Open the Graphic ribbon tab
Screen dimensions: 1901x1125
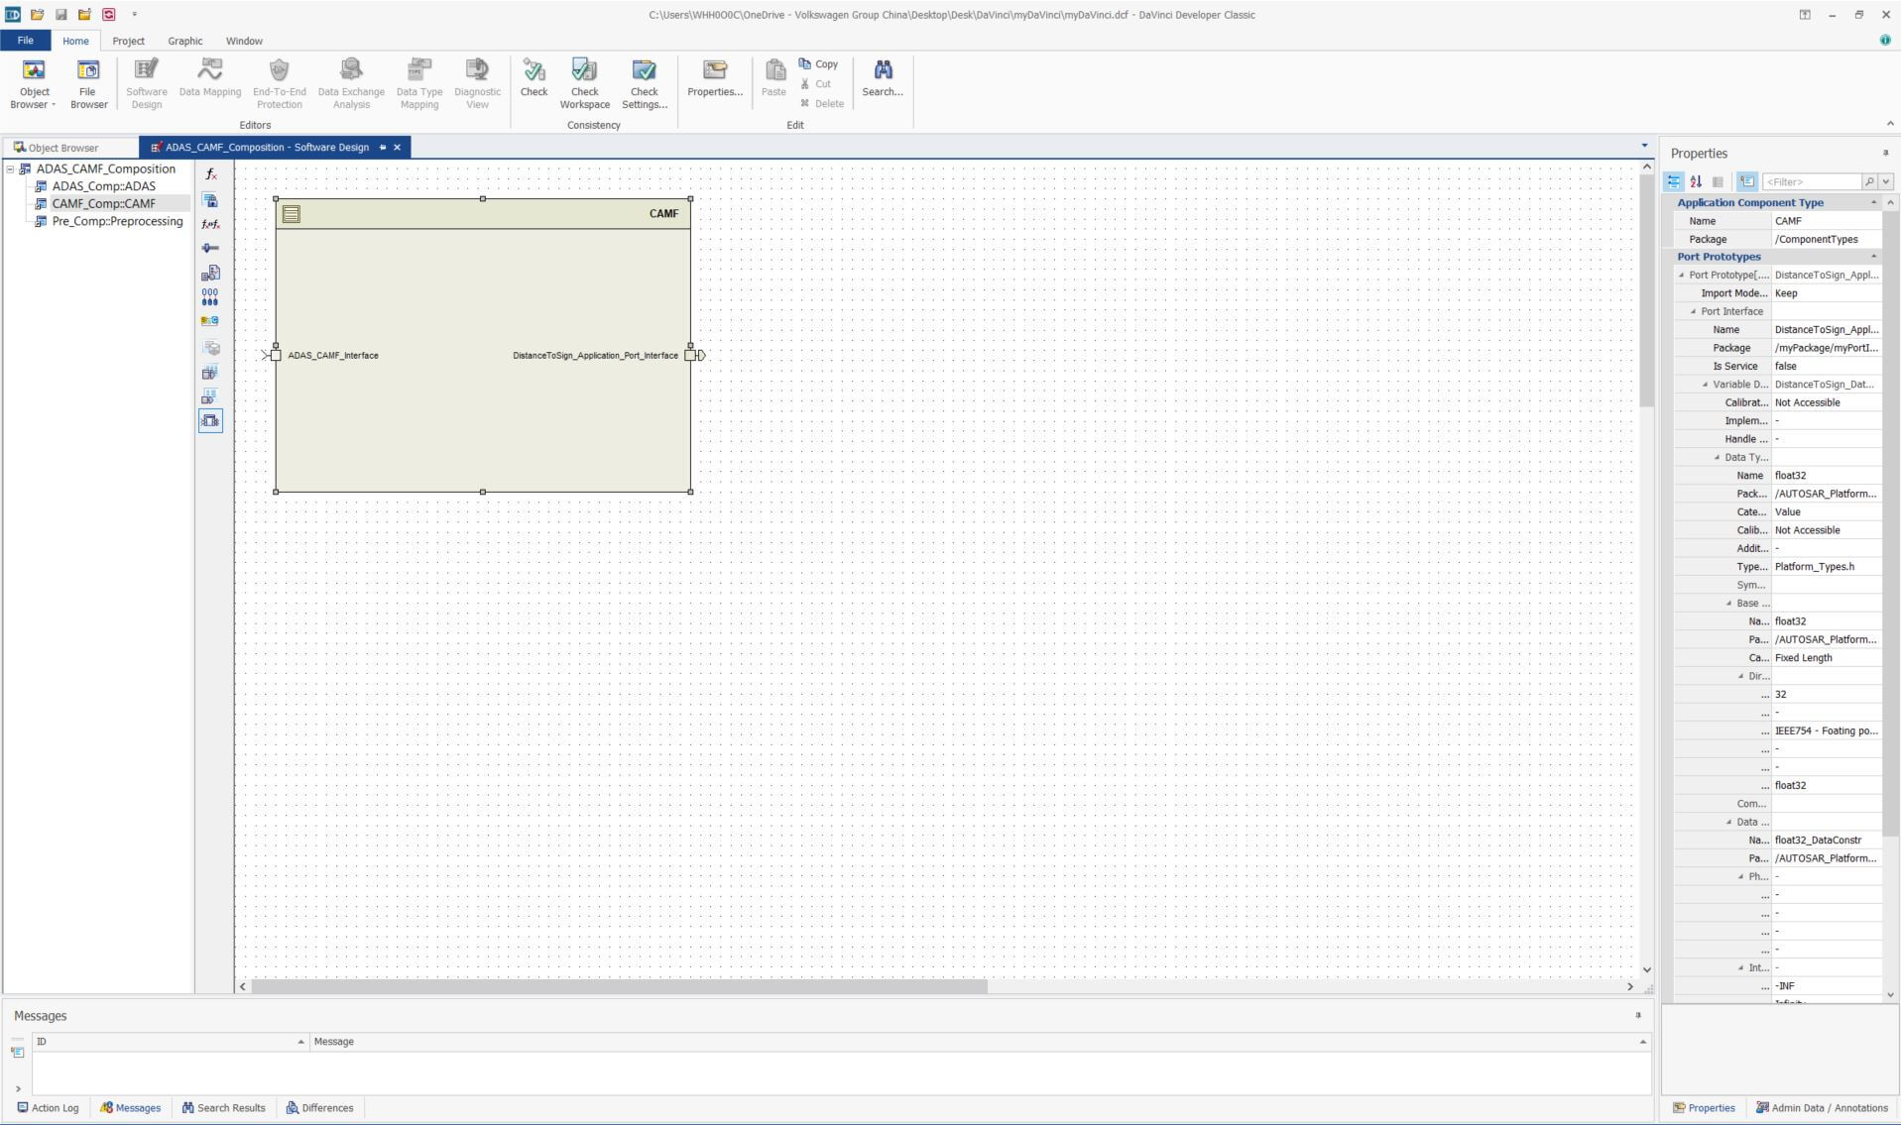pos(184,41)
